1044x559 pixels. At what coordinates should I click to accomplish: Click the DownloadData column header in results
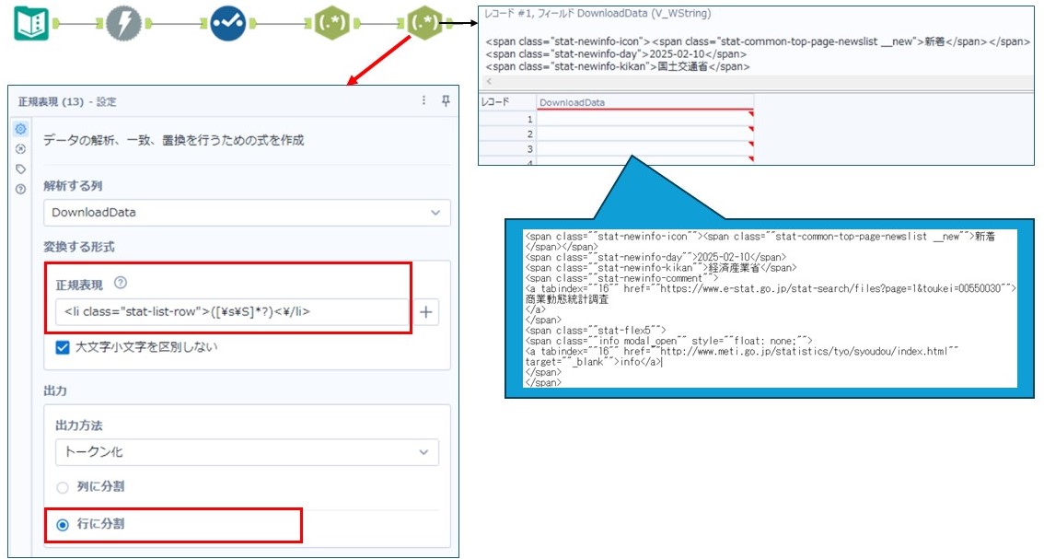[644, 102]
